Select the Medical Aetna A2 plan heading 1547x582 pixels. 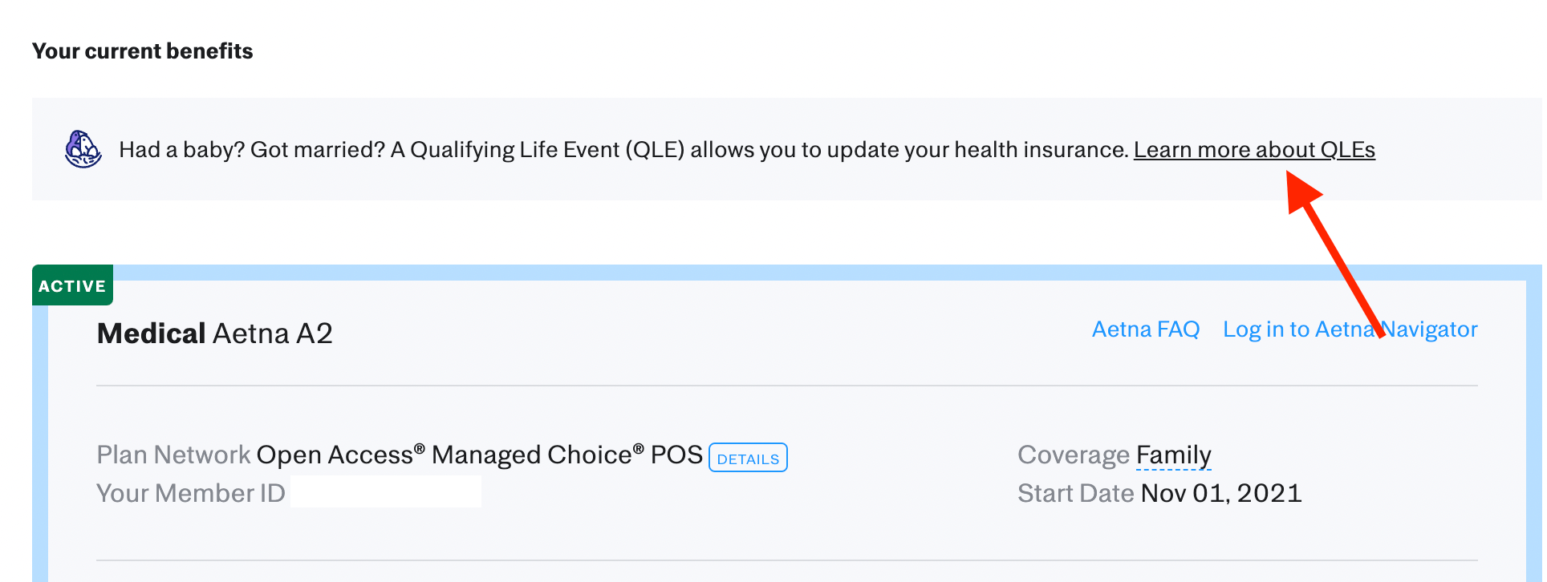[x=214, y=333]
